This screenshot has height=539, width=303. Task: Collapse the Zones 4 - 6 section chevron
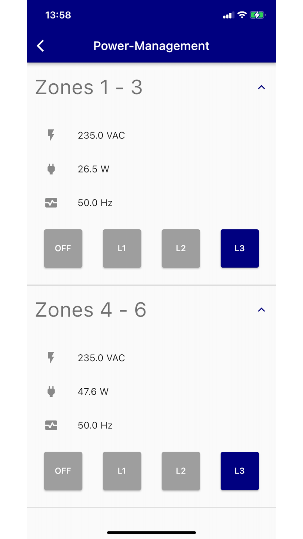[x=261, y=310]
